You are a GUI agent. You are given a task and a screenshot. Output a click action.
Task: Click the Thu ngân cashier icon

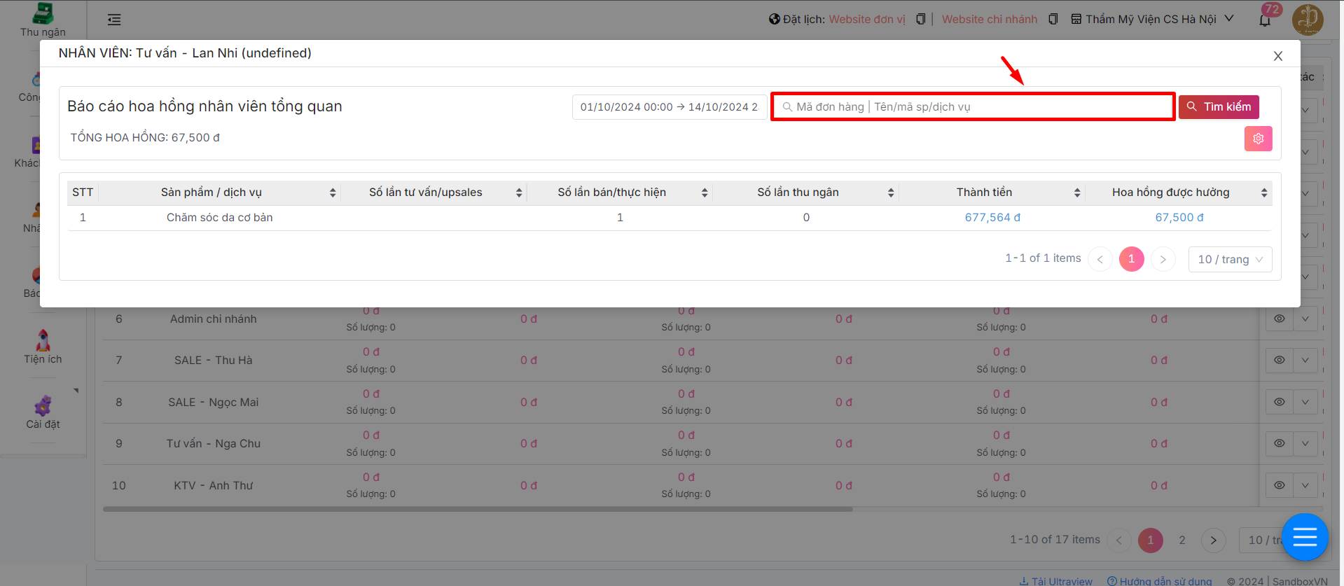point(43,20)
